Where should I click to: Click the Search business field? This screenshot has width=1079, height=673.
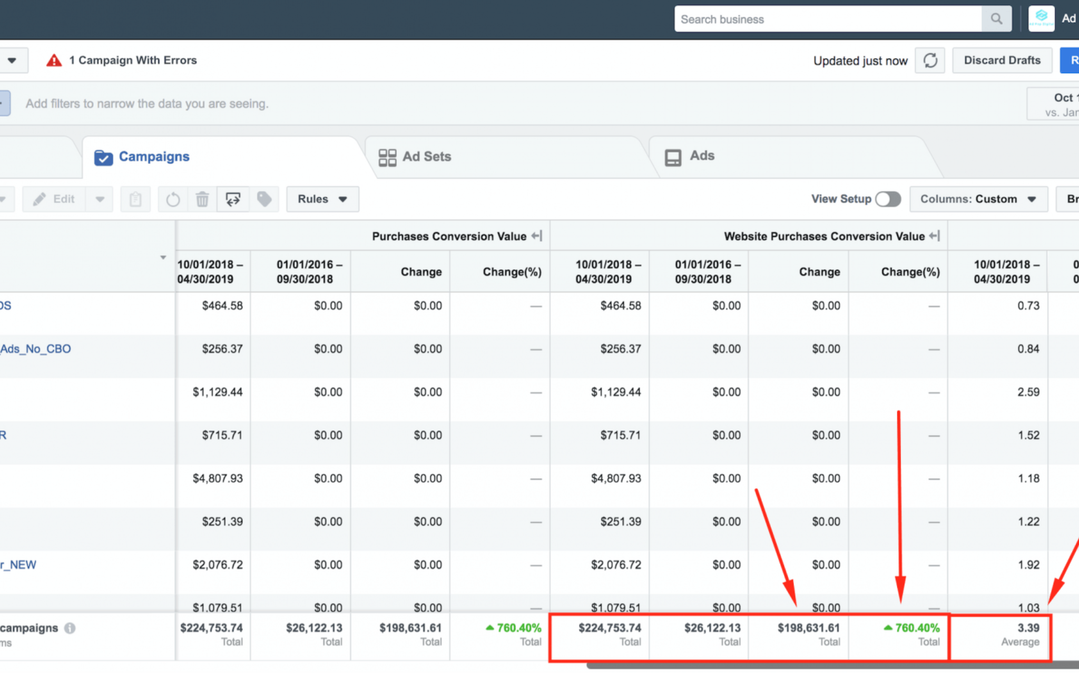pos(827,19)
